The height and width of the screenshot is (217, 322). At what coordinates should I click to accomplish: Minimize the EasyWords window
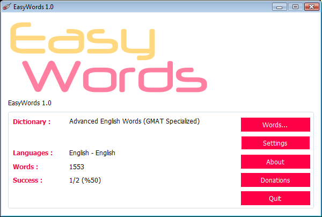[279, 7]
